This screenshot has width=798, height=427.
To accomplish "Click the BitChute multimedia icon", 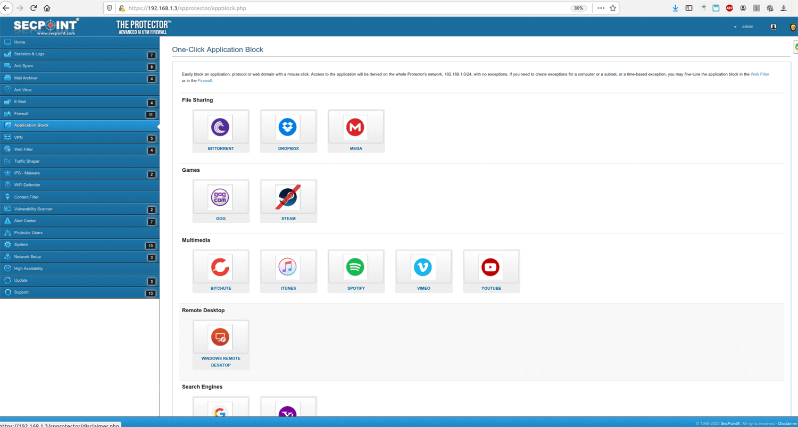I will 220,267.
